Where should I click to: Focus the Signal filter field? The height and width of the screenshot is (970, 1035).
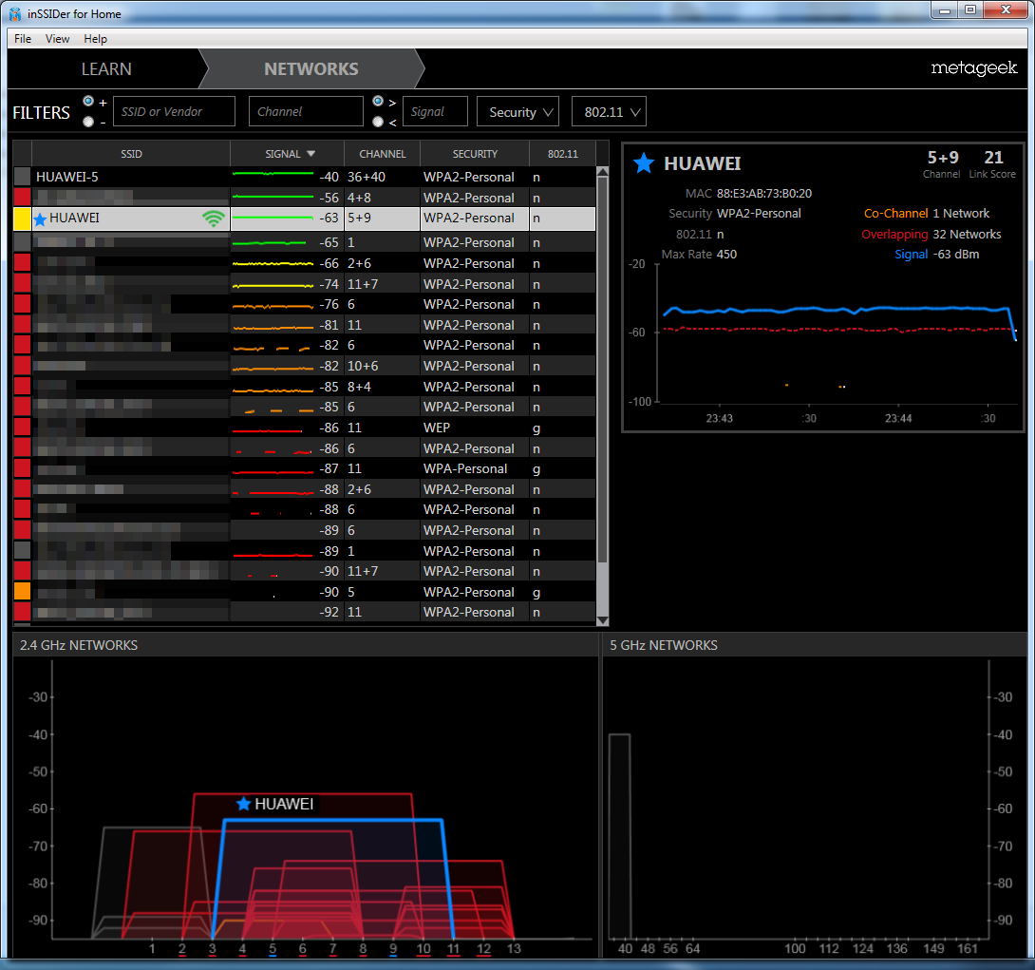[436, 111]
